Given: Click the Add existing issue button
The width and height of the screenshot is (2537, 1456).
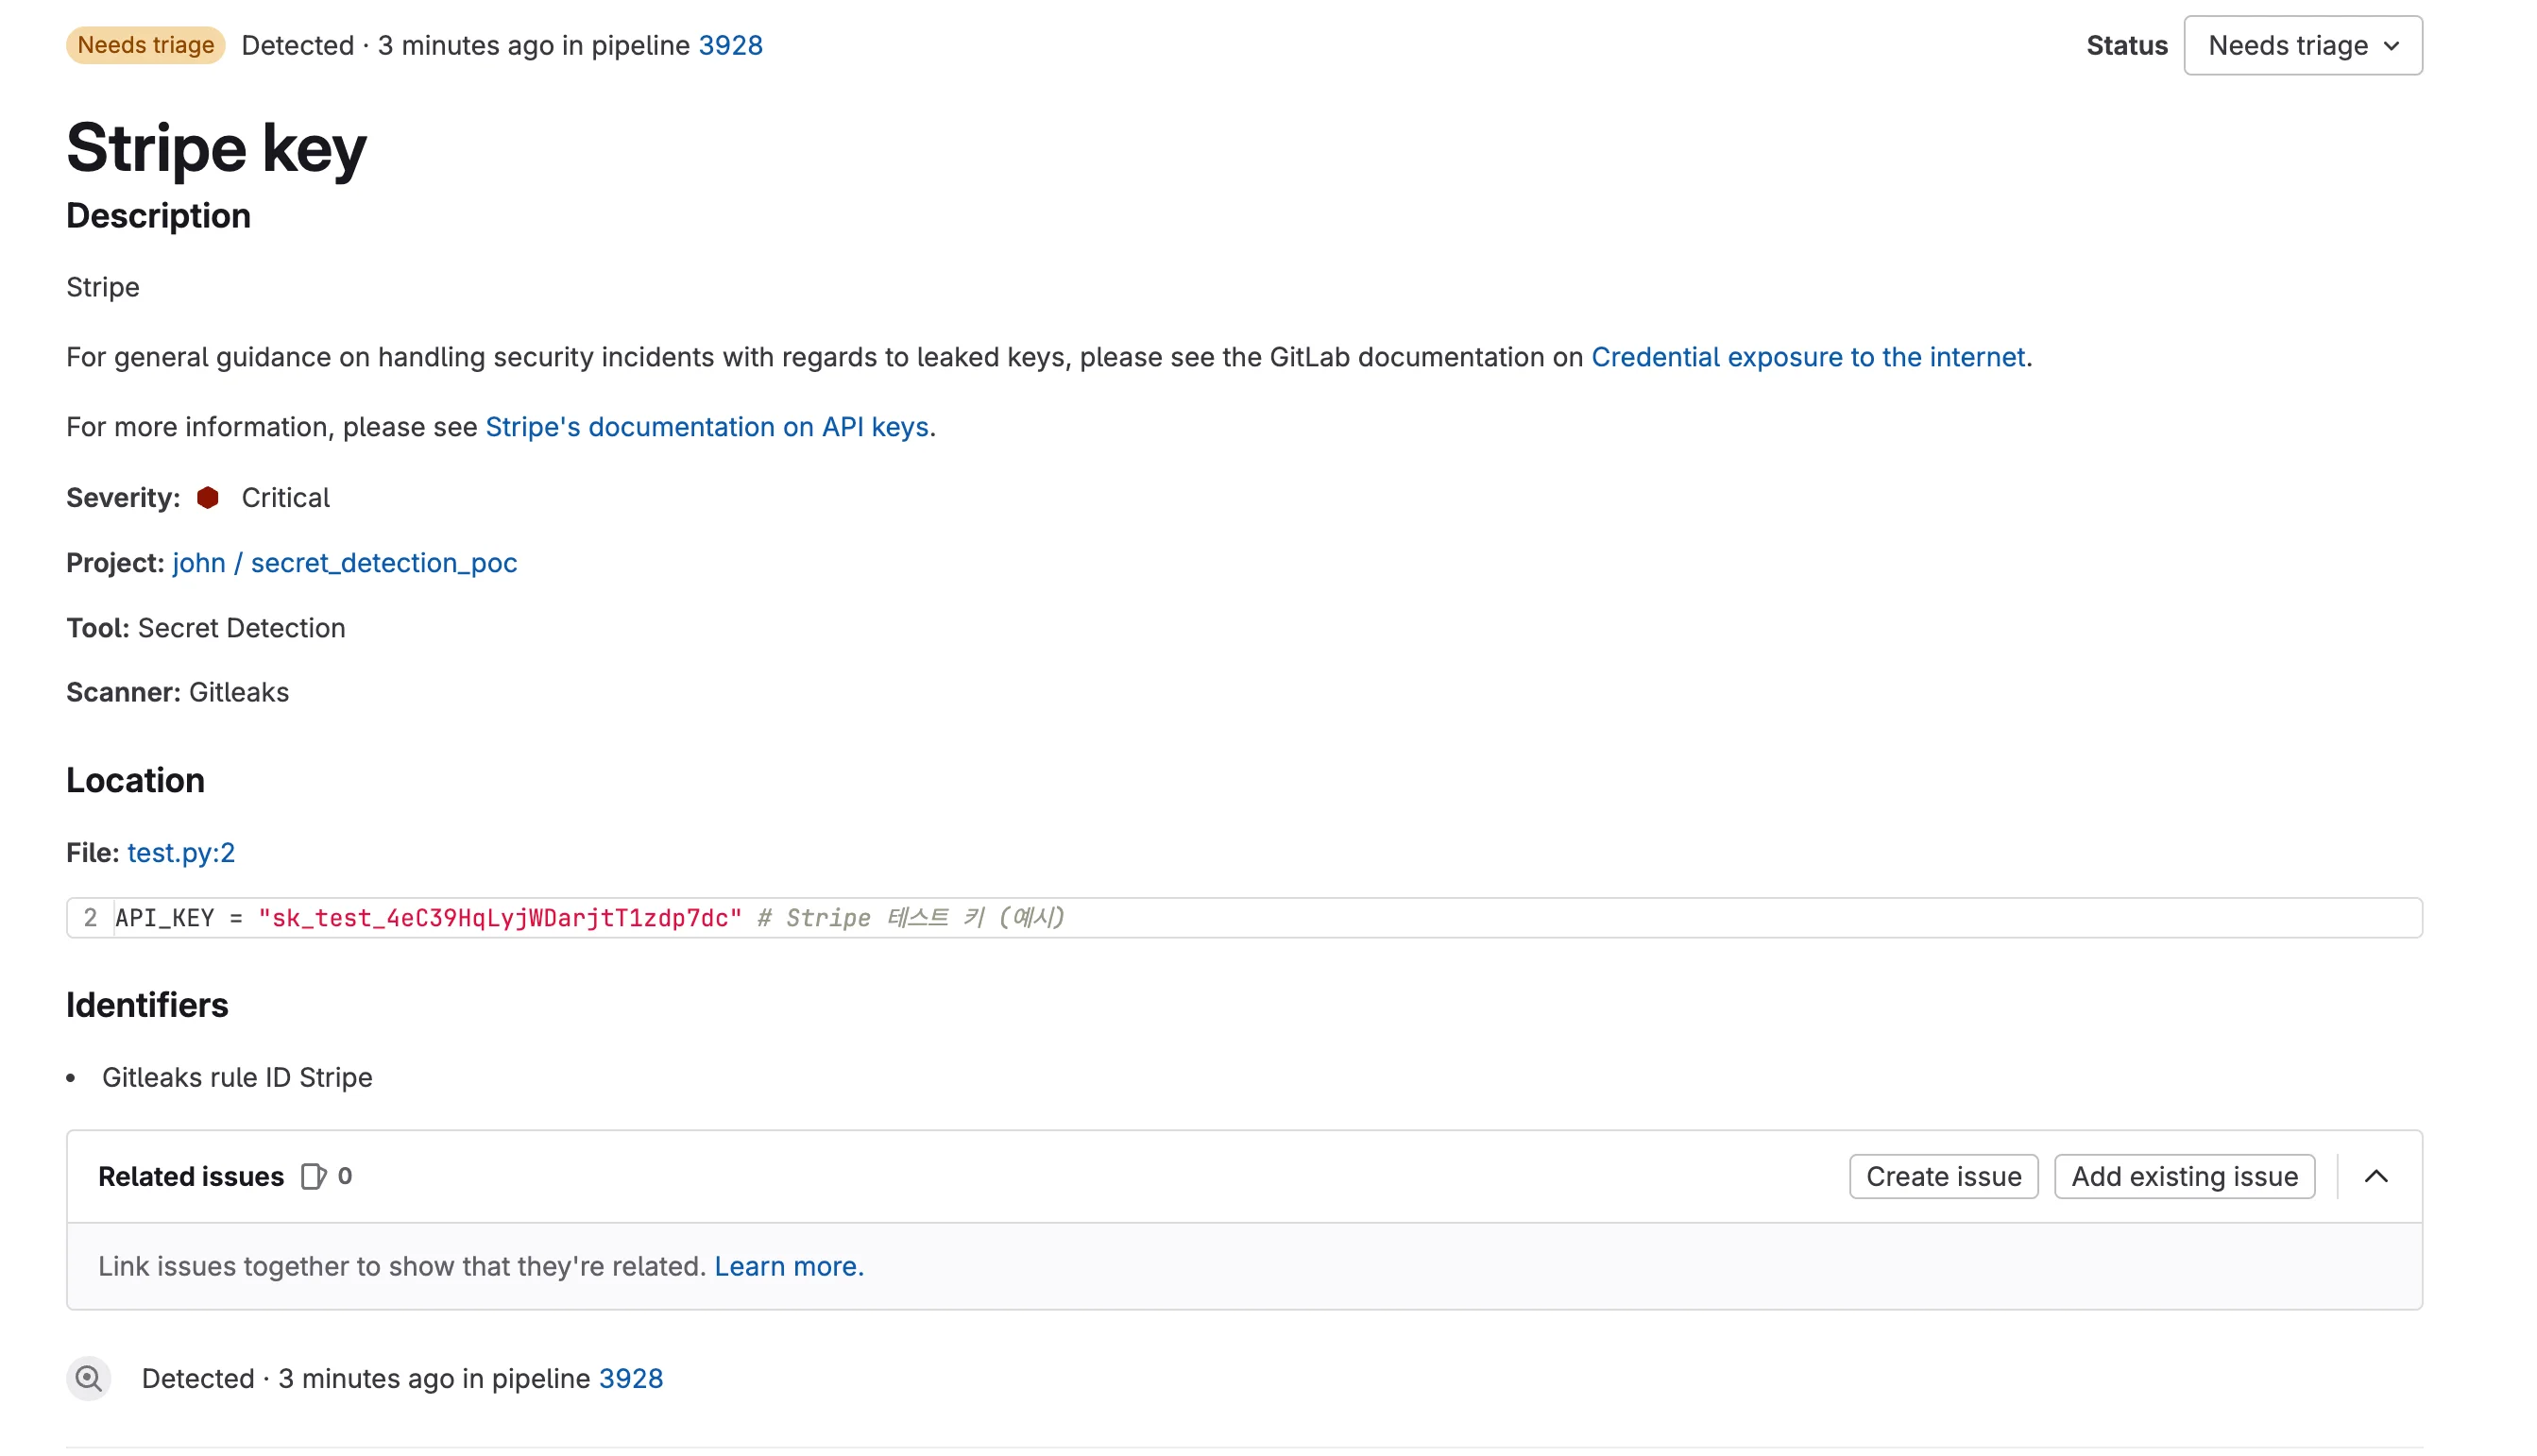Looking at the screenshot, I should [2184, 1177].
